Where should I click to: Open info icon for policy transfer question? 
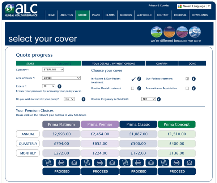pyautogui.click(x=83, y=99)
